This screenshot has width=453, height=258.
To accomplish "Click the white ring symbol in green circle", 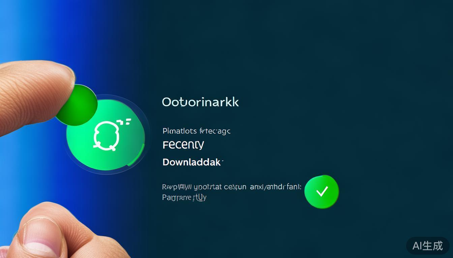I will (x=107, y=136).
